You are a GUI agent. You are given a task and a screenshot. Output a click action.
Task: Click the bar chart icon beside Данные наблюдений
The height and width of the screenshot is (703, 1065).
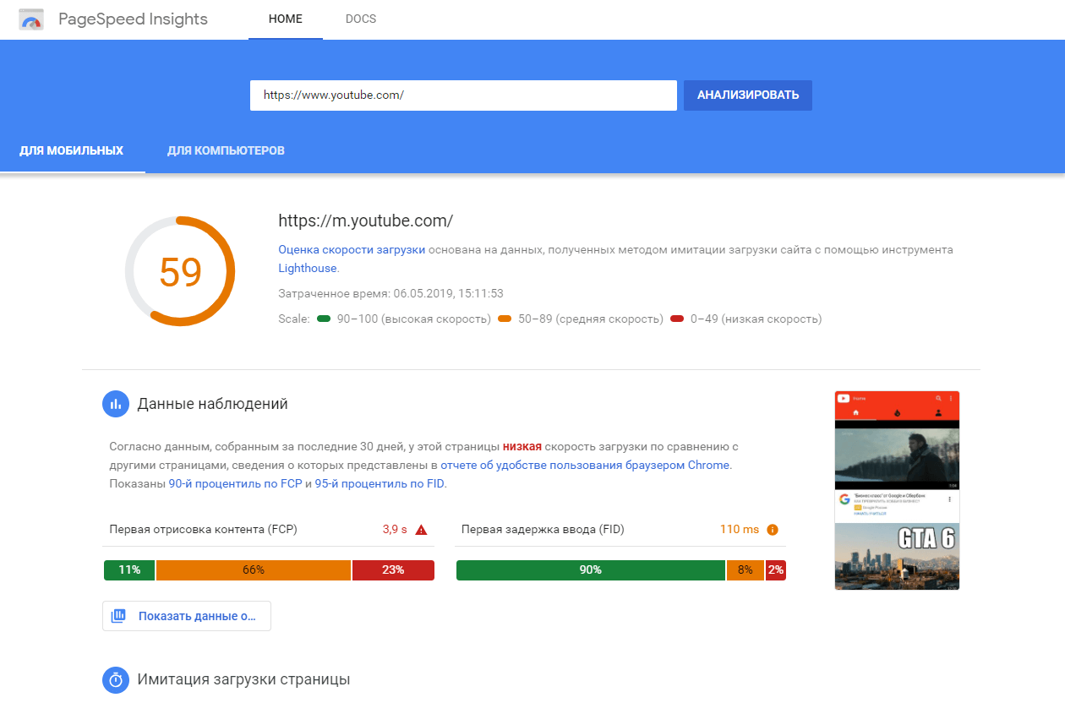tap(115, 404)
